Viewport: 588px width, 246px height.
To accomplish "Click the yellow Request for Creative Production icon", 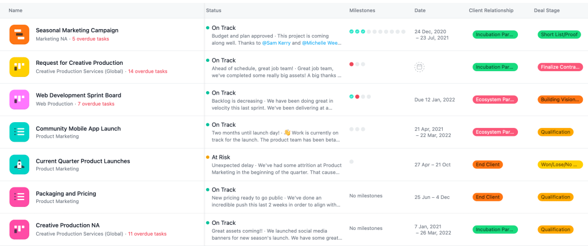I will pyautogui.click(x=19, y=67).
